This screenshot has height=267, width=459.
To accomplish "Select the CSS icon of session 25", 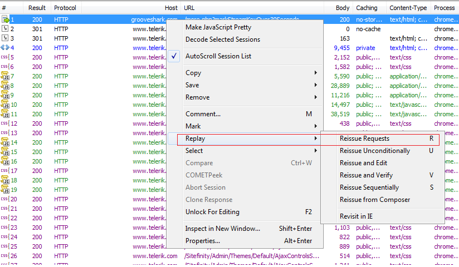I will [5, 246].
